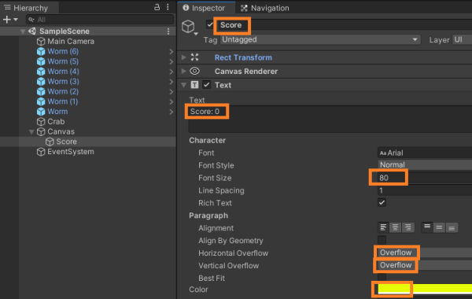Select bottom vertical alignment icon
Viewport: 472px width, 299px height.
point(452,227)
